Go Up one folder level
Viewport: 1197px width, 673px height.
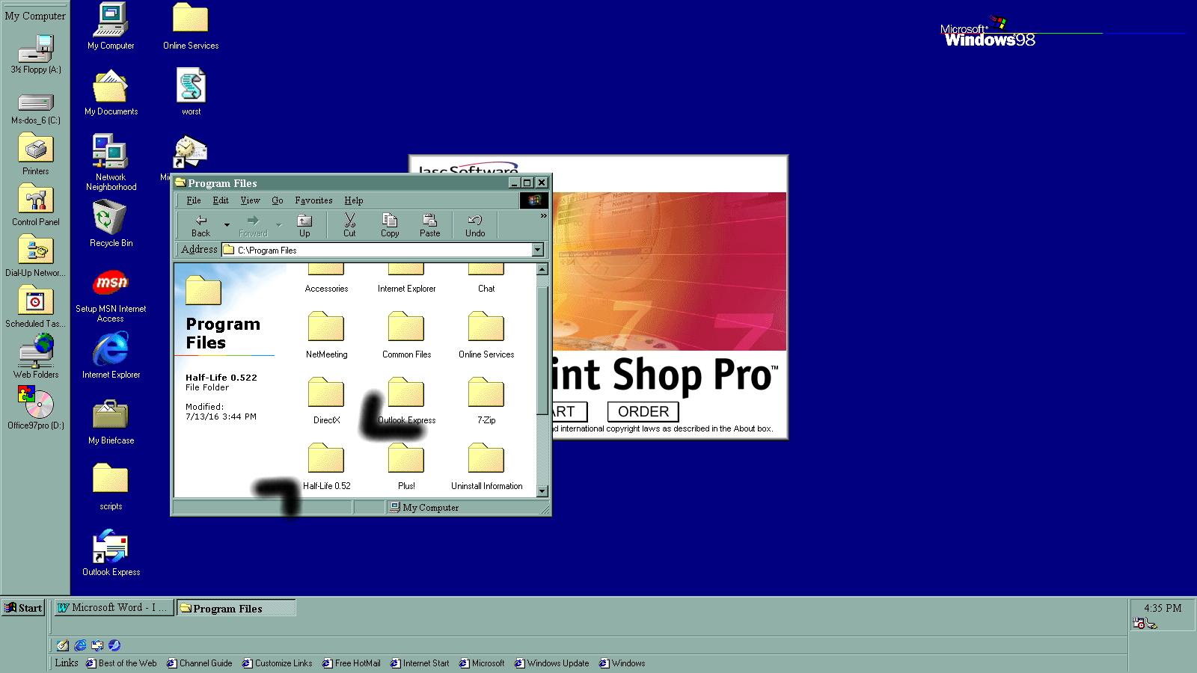pyautogui.click(x=304, y=225)
